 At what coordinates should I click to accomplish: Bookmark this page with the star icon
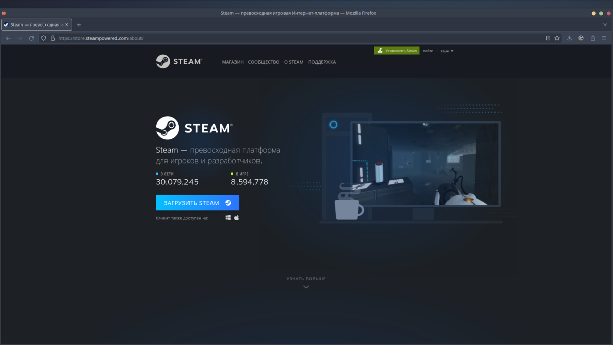click(557, 38)
